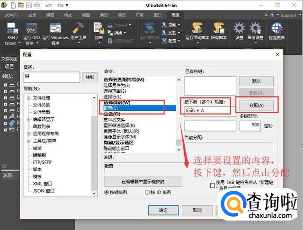Viewport: 303px width, 230px height.
Task: Click the redo arrow icon
Action: 61,5
